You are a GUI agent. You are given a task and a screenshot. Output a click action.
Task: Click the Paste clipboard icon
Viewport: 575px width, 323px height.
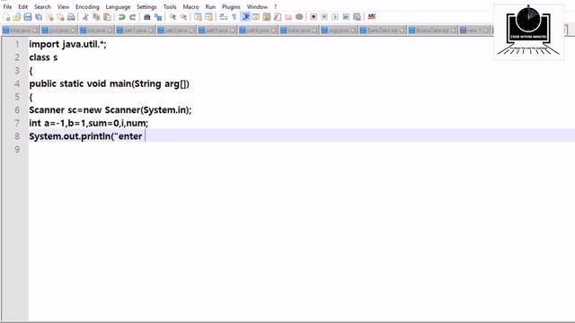click(107, 17)
